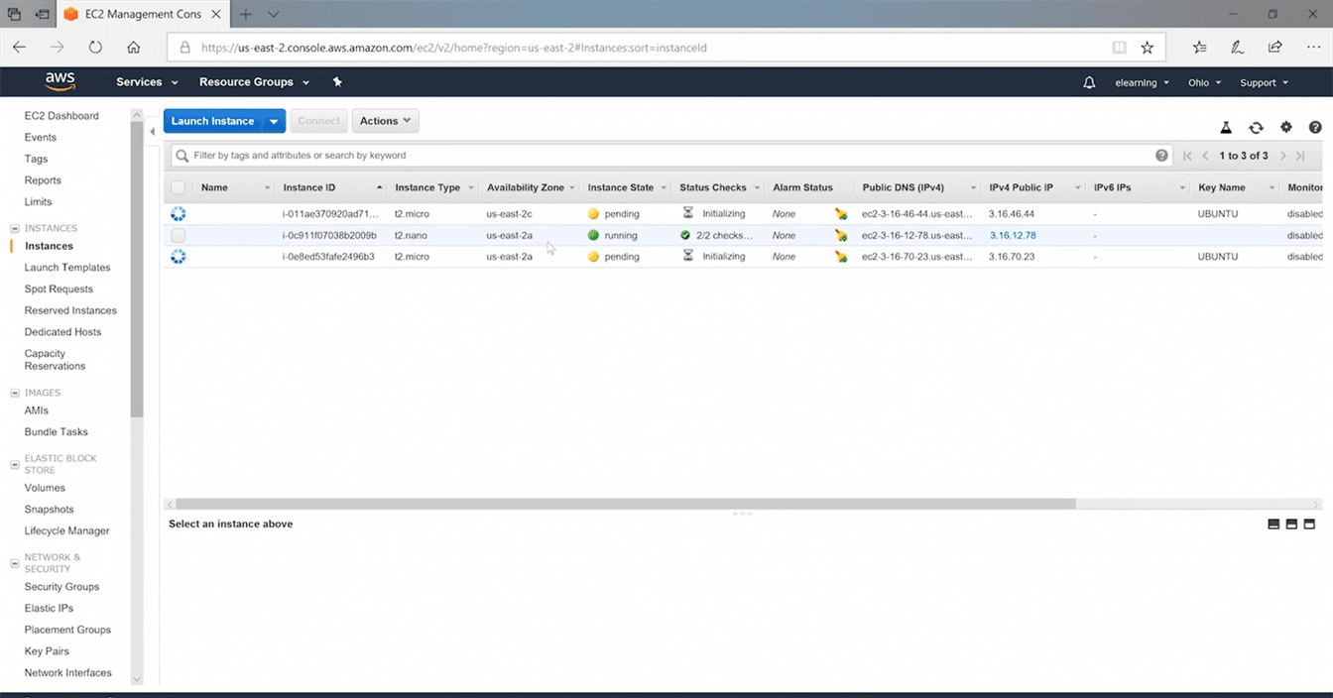Collapse the INSTANCES sidebar section
Viewport: 1333px width, 698px height.
(x=14, y=229)
